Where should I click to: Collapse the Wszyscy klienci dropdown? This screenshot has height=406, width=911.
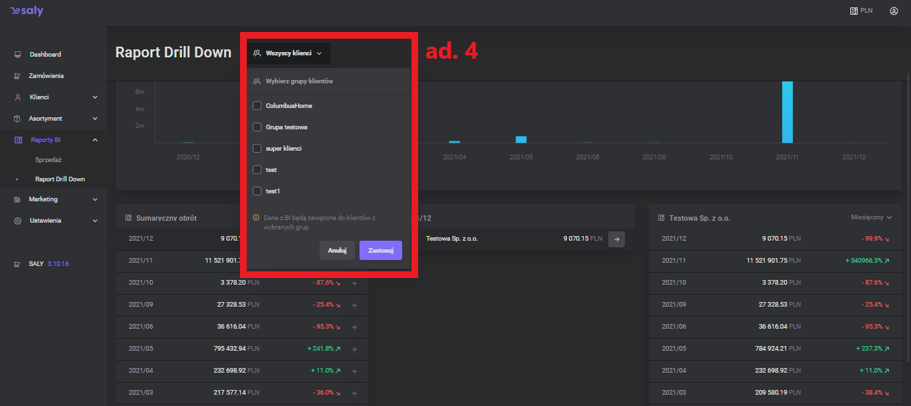point(288,53)
